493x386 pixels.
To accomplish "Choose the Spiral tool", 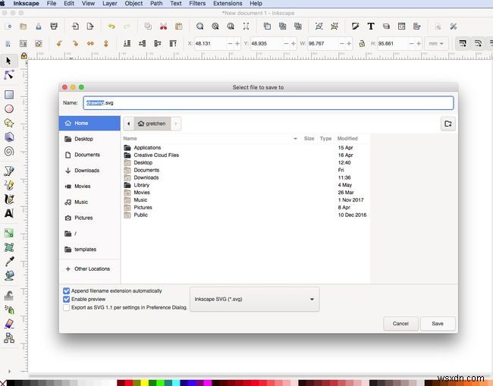I will pos(9,150).
